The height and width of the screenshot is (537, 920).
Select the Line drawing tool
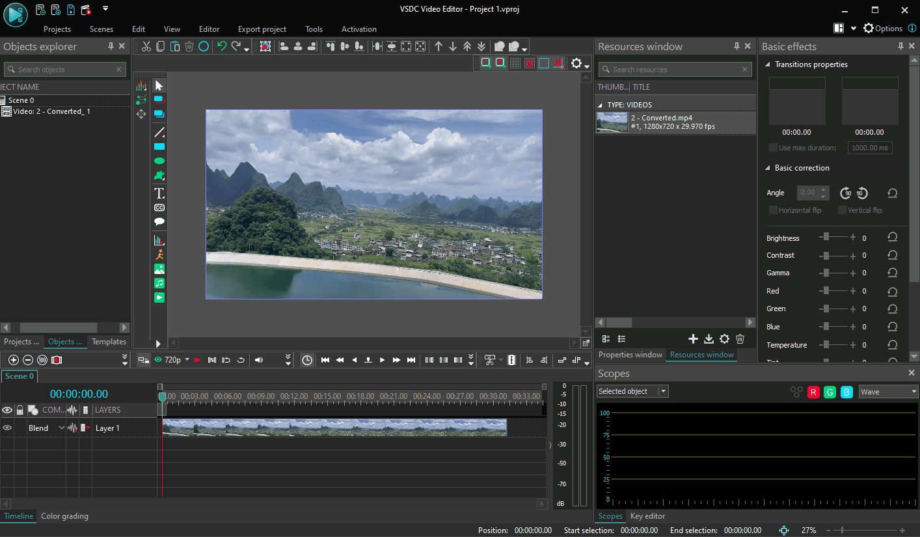(159, 132)
